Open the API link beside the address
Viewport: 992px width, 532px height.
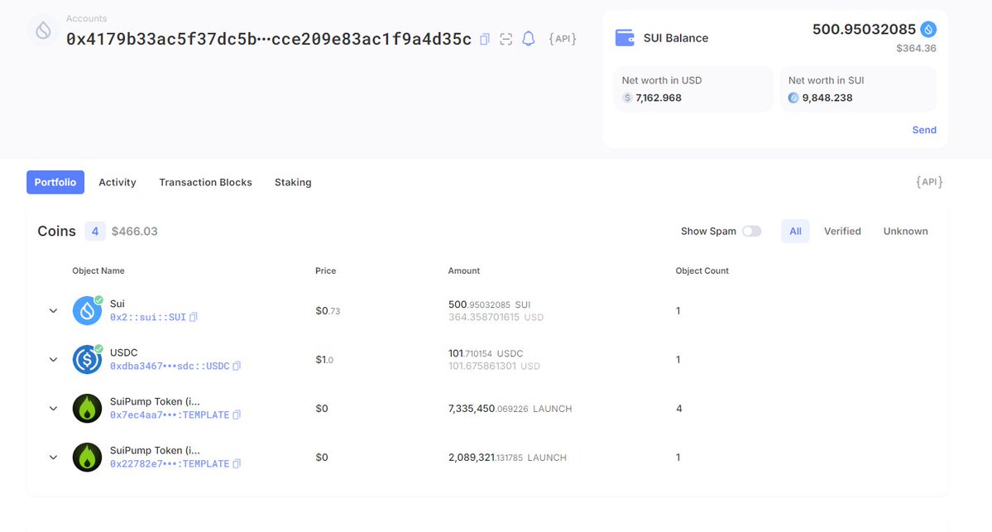coord(563,39)
